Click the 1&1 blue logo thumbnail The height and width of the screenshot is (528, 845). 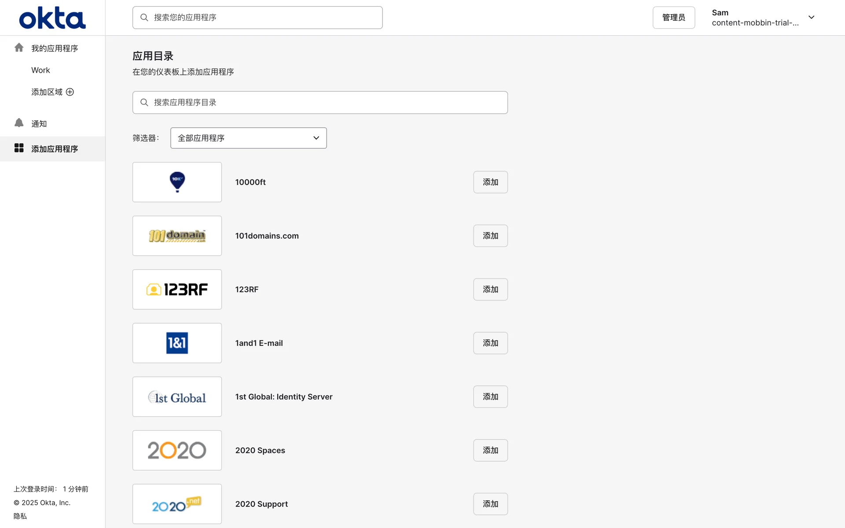pyautogui.click(x=177, y=343)
